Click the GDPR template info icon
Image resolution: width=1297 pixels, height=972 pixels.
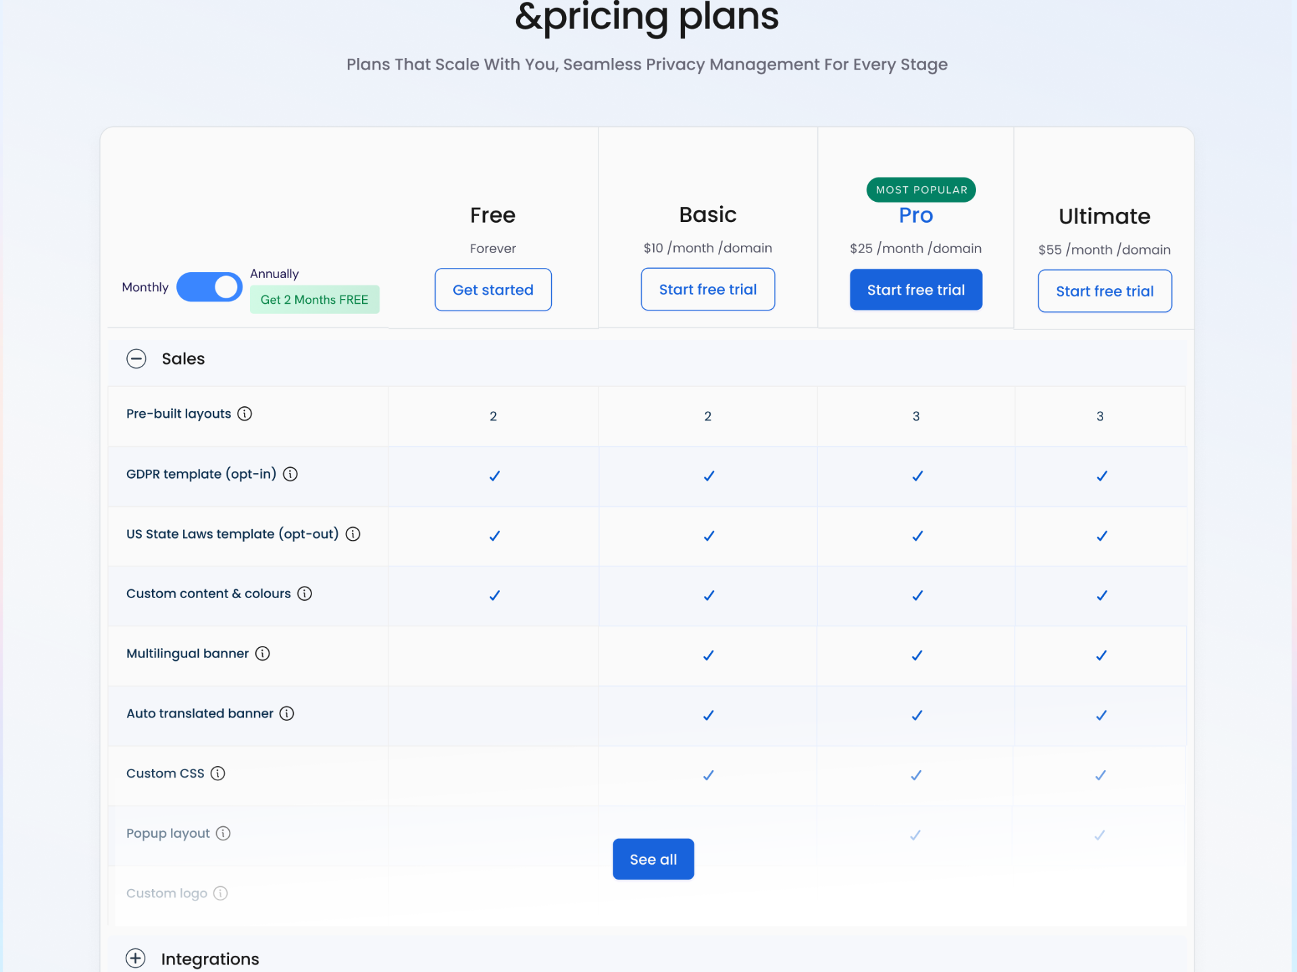290,474
